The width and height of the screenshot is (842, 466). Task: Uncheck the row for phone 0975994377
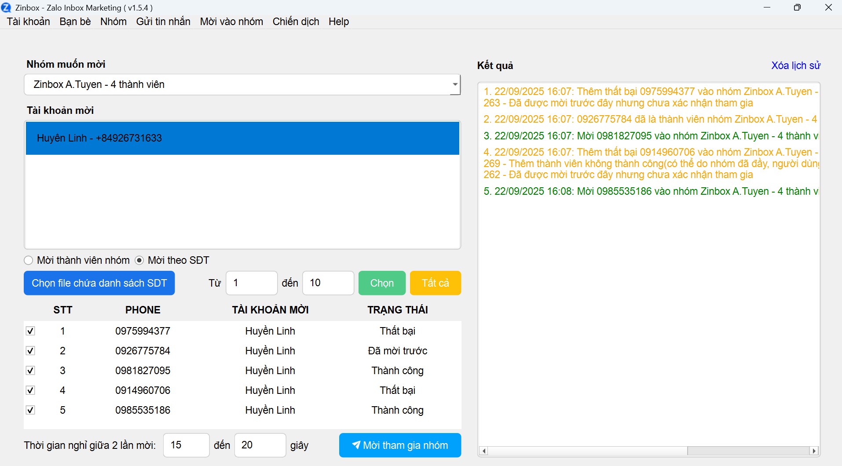30,331
